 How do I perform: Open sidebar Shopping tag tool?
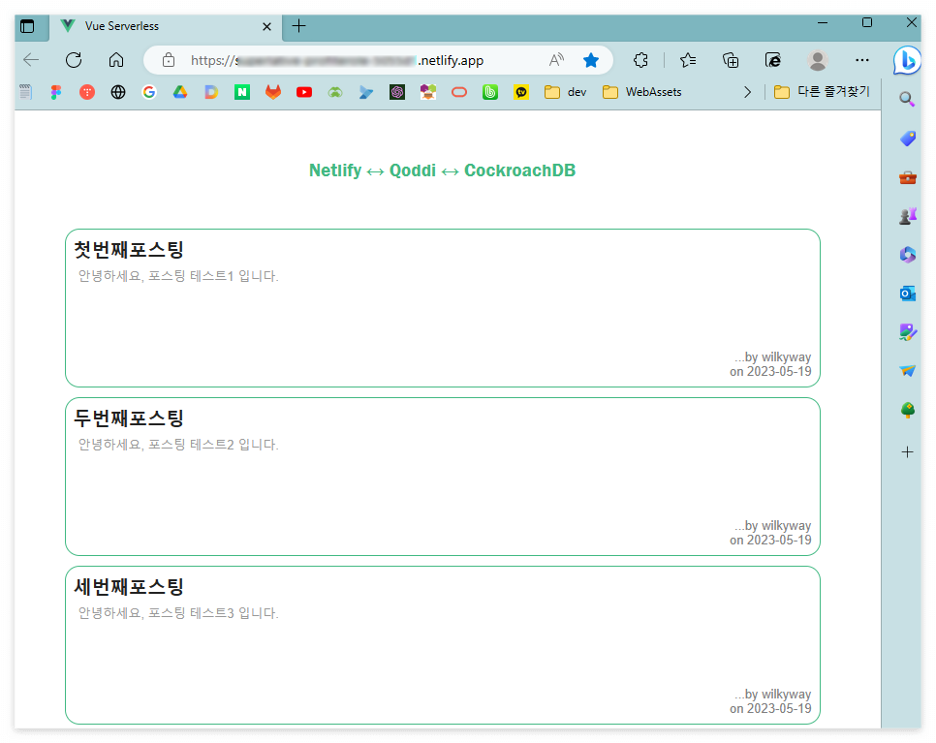pos(907,139)
